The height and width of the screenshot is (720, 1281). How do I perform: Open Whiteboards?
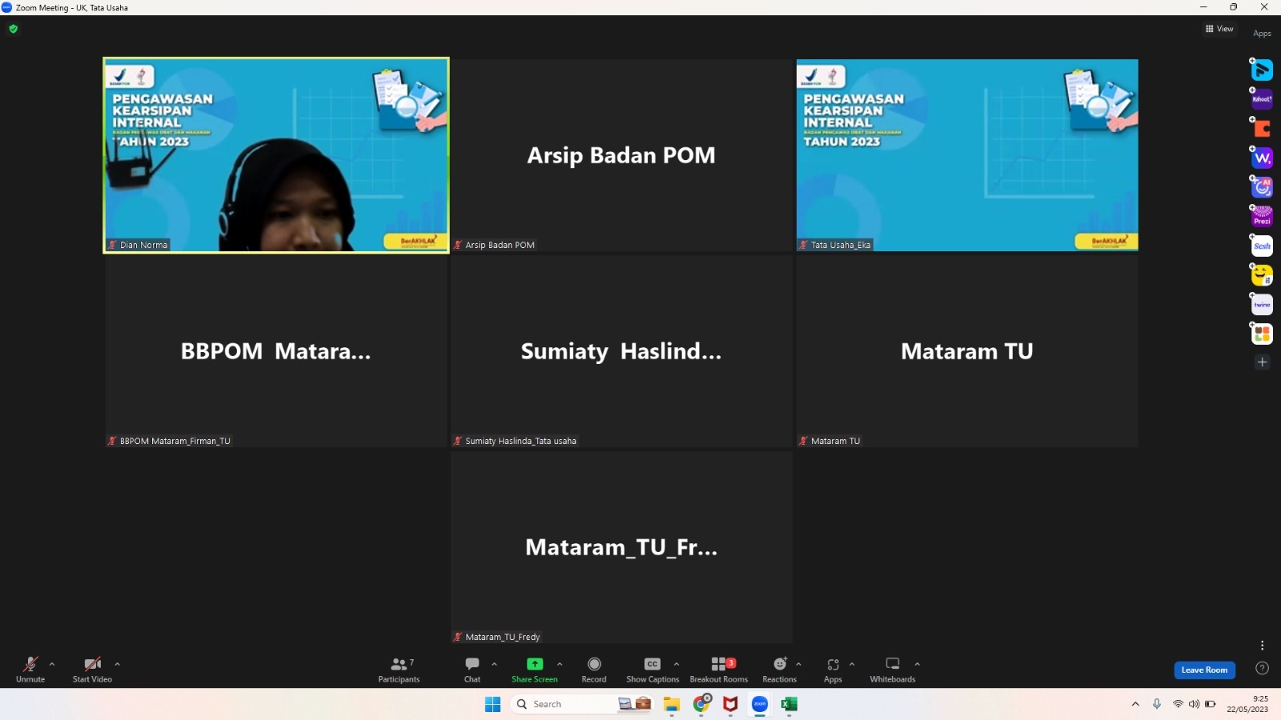click(x=892, y=670)
